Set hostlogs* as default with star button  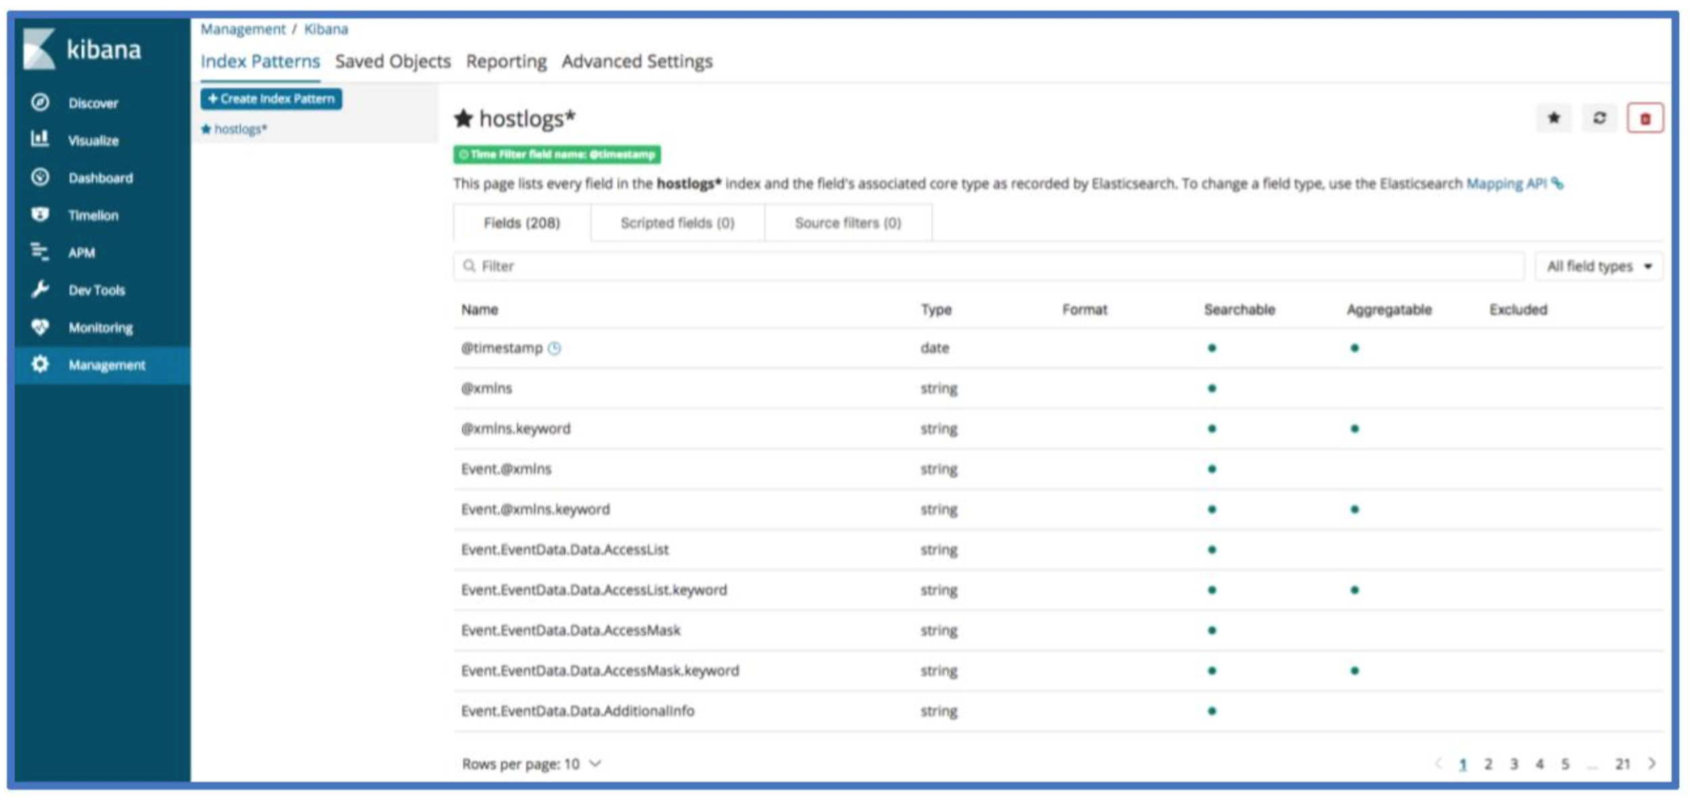point(1553,118)
